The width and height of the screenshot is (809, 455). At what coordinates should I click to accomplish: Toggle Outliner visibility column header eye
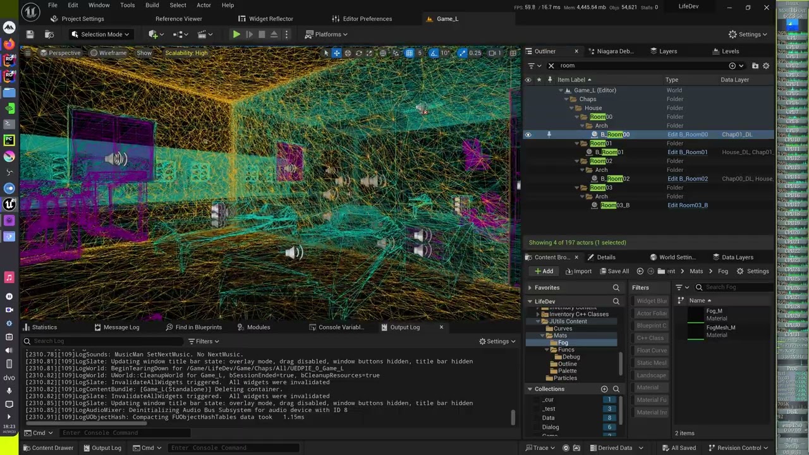(528, 80)
